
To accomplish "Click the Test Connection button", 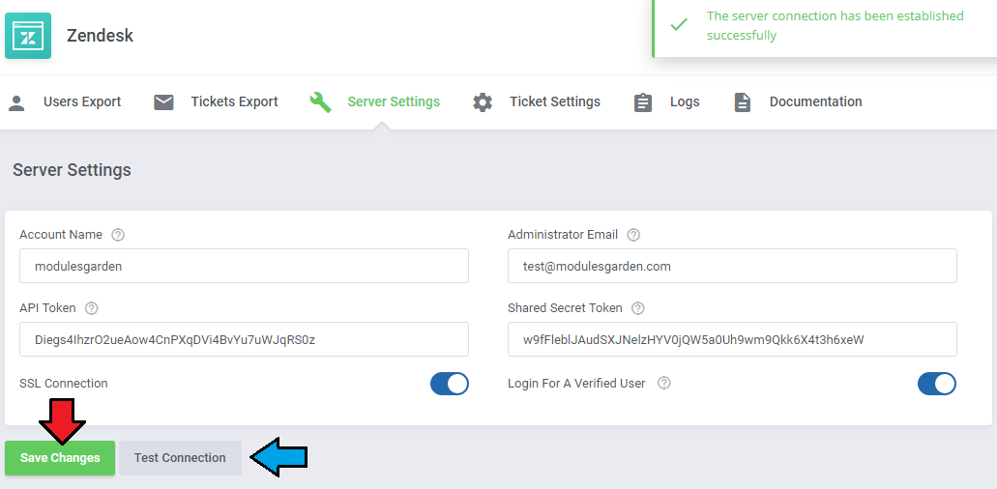I will [180, 458].
